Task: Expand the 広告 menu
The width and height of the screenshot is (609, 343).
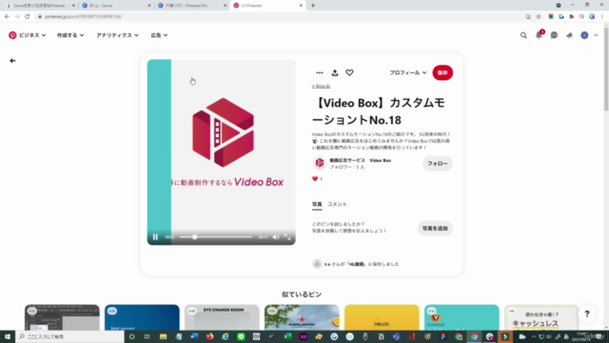Action: tap(159, 35)
